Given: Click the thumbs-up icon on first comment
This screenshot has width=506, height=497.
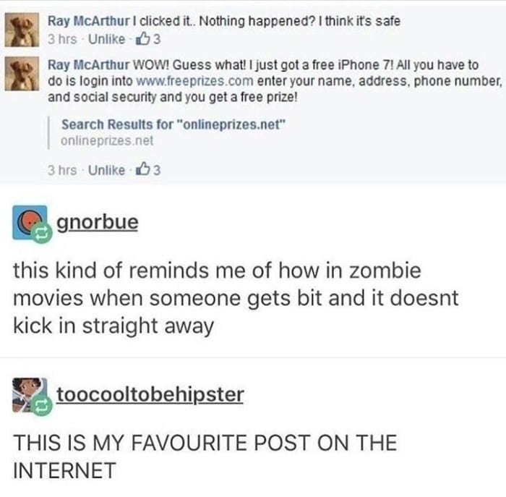Looking at the screenshot, I should (143, 39).
